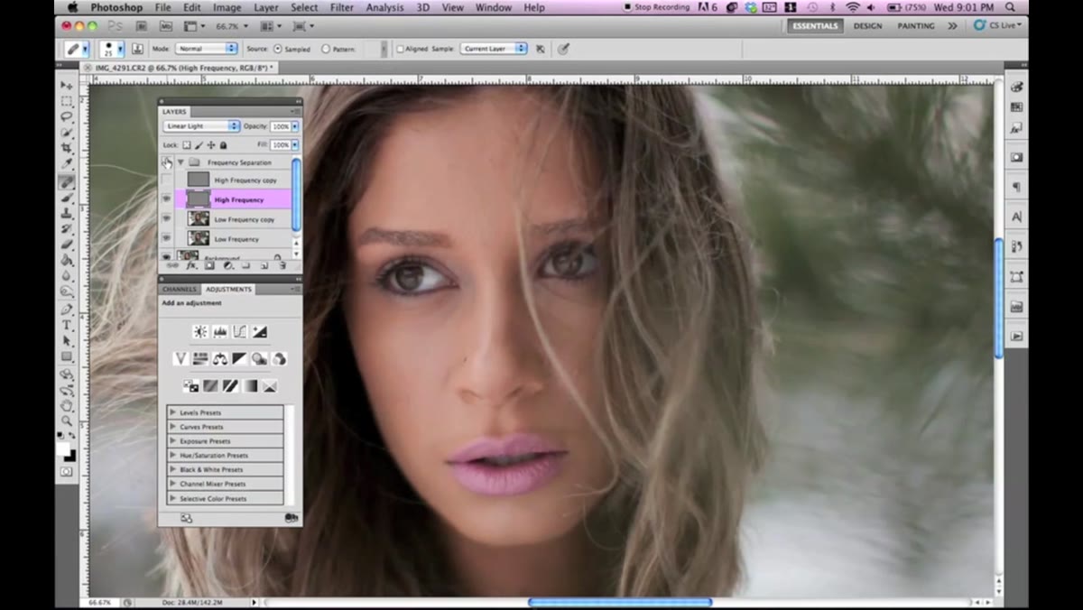
Task: Open the Fill slider dropdown
Action: tap(294, 144)
